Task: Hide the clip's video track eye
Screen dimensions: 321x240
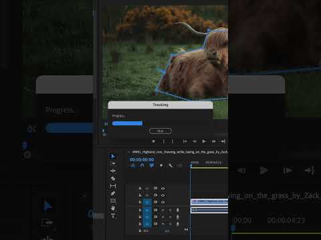Action: coord(163,202)
